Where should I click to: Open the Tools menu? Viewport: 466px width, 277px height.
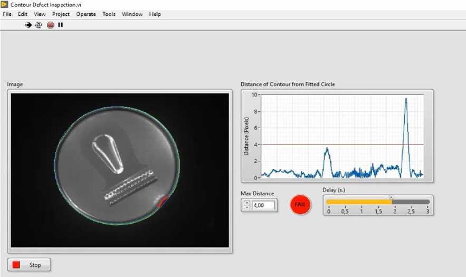[x=109, y=14]
